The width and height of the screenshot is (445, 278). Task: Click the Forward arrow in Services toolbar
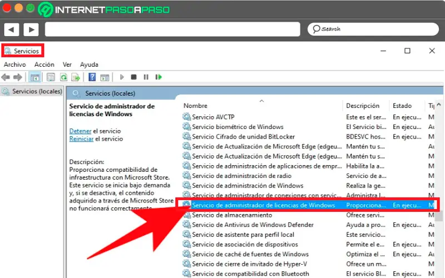(x=18, y=77)
